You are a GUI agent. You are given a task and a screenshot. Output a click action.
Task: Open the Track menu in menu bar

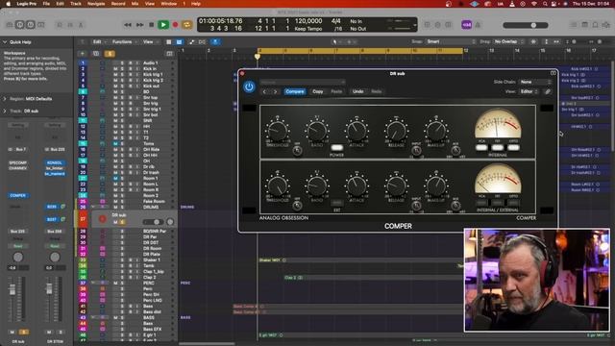click(76, 4)
